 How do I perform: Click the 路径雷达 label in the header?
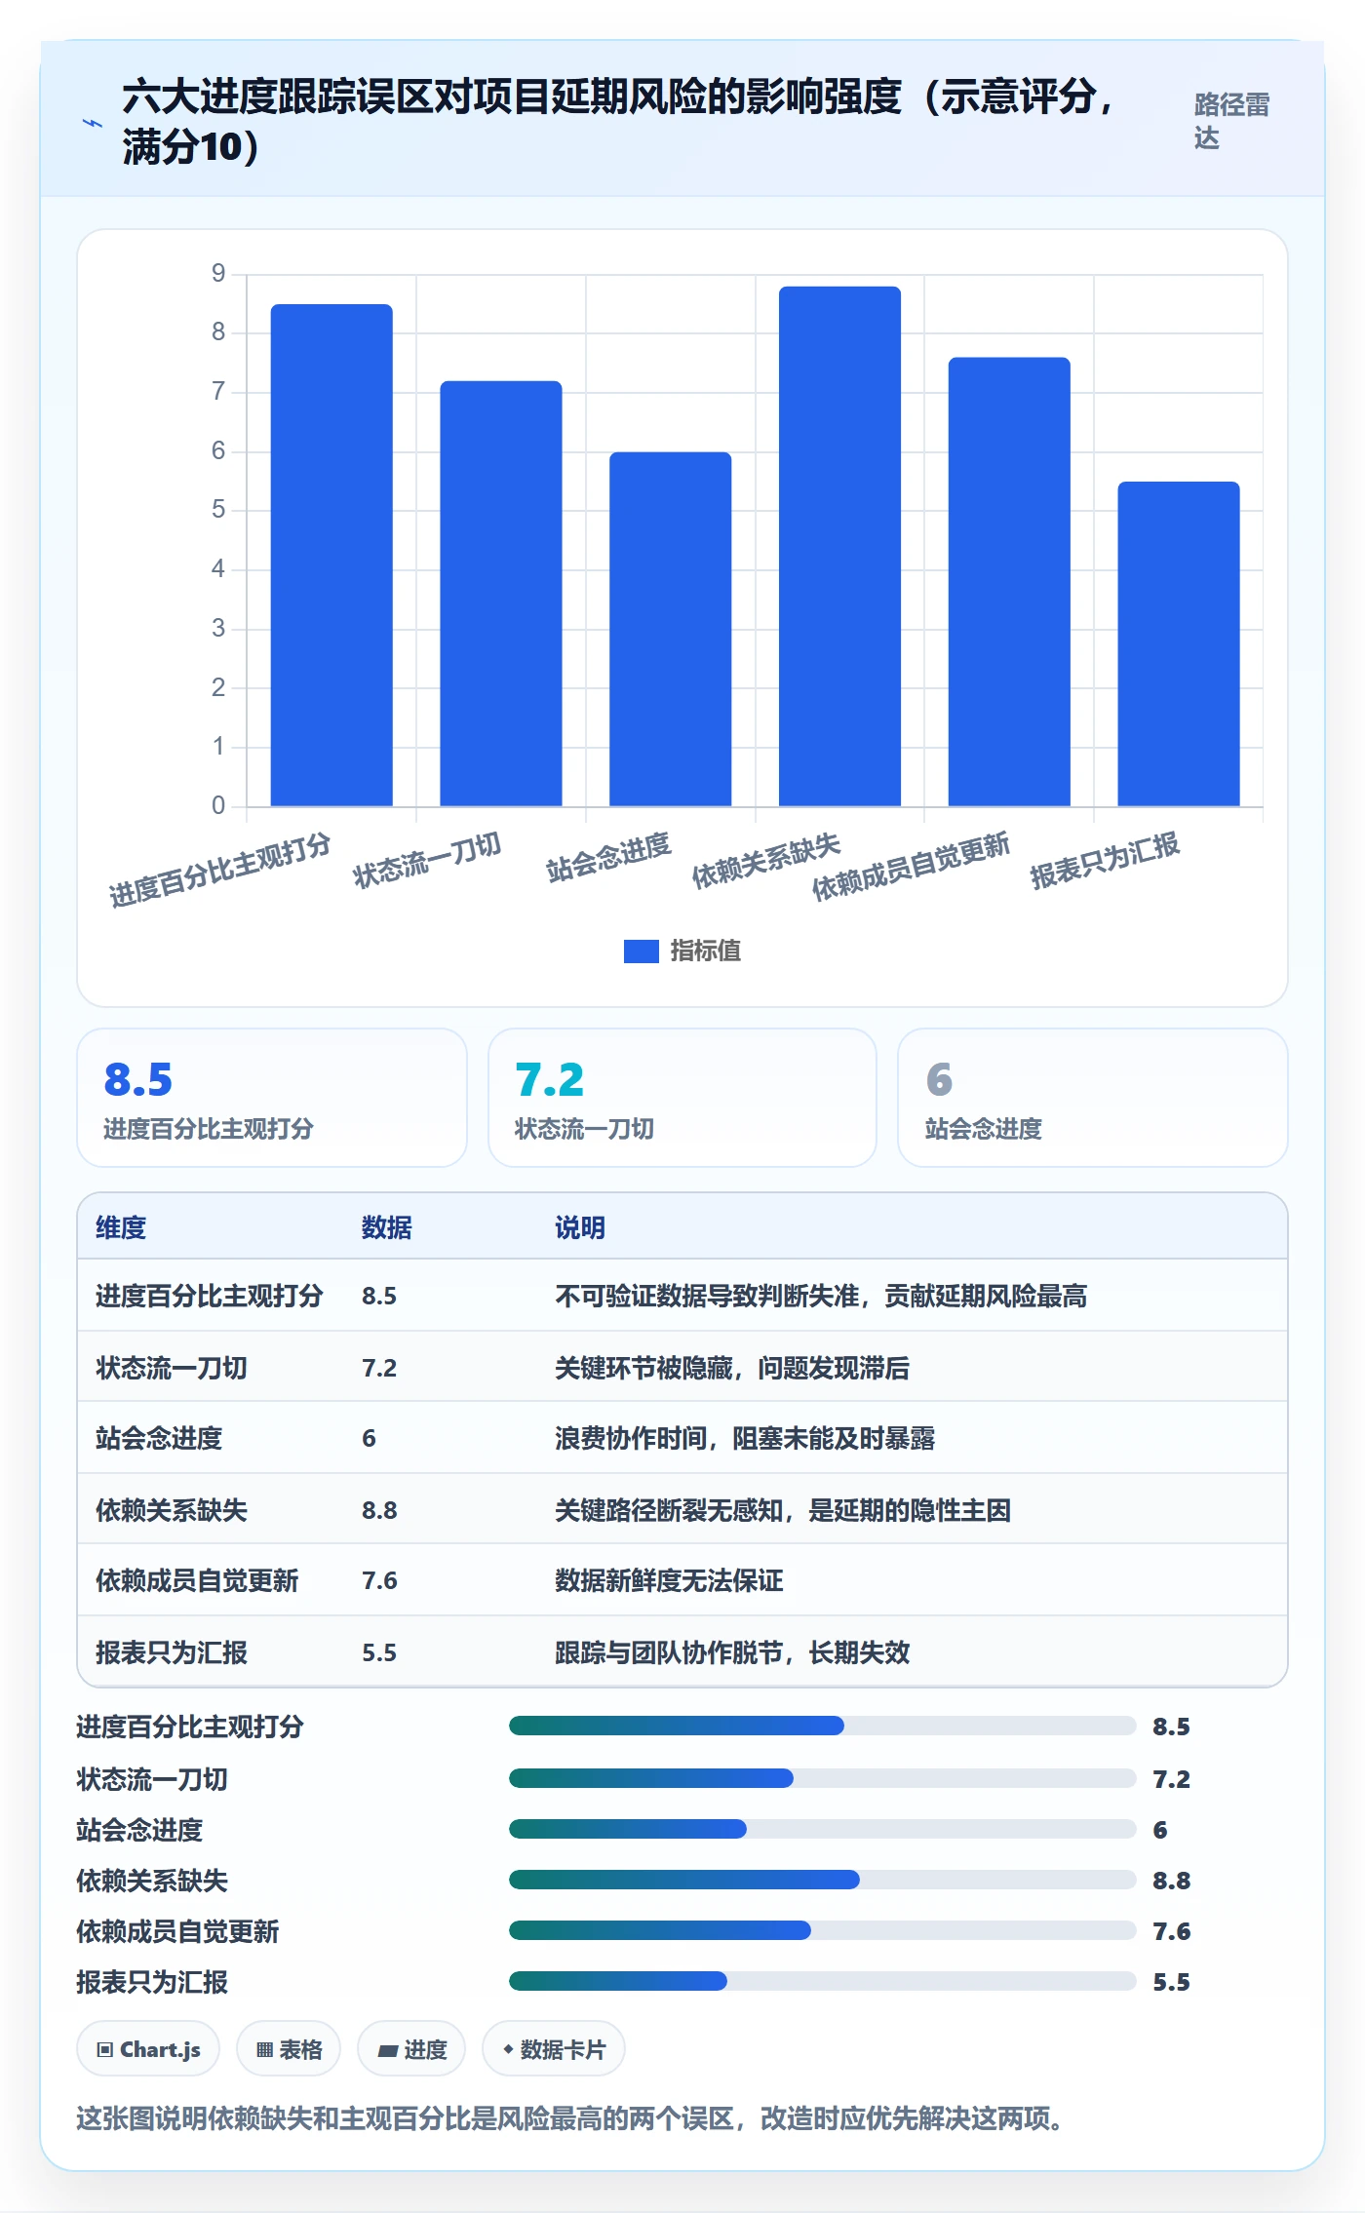(1231, 122)
